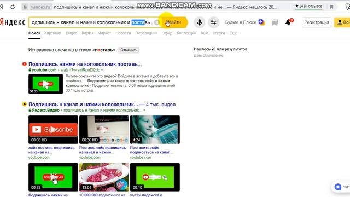Play the 00:33 thumbnail in the first result

pyautogui.click(x=45, y=84)
